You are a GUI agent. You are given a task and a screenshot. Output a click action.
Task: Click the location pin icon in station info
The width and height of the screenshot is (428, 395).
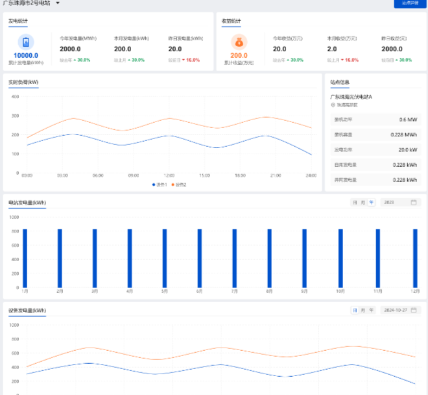(333, 105)
